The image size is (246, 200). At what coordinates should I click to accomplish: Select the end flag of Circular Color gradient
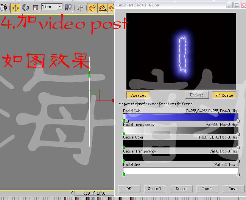[x=238, y=147]
